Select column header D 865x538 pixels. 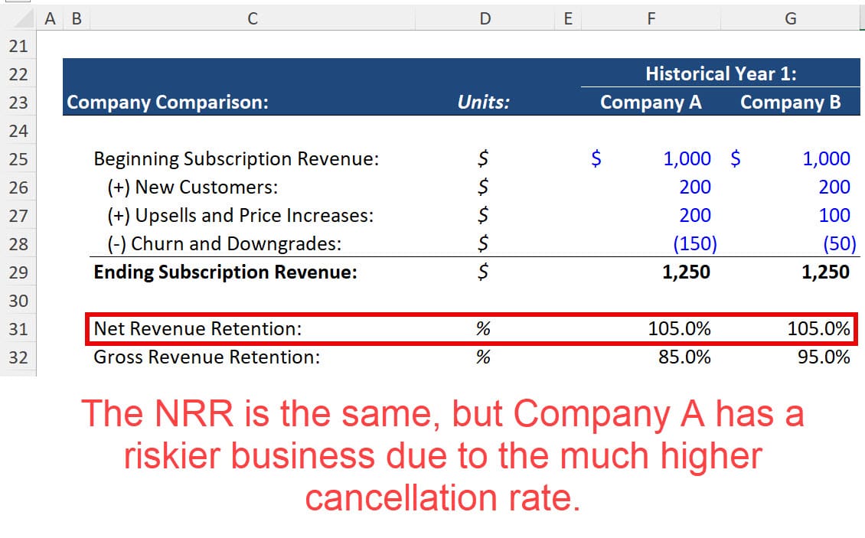click(484, 18)
